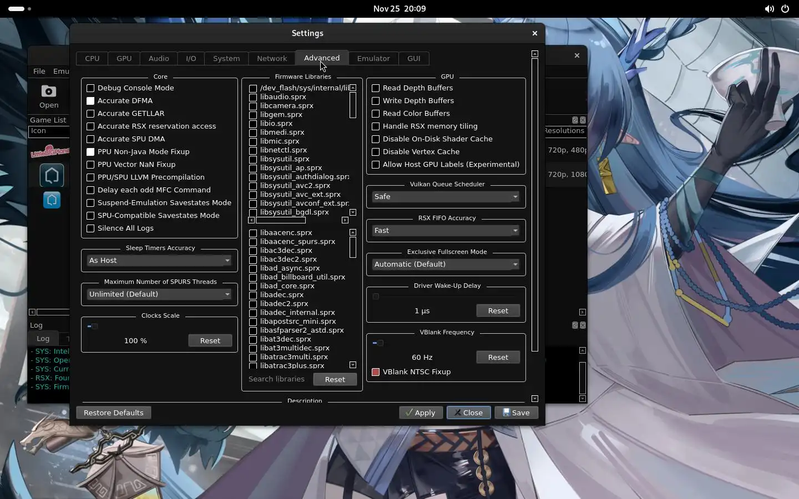Click the Open icon in RPCS3 toolbar
The width and height of the screenshot is (799, 499).
49,96
